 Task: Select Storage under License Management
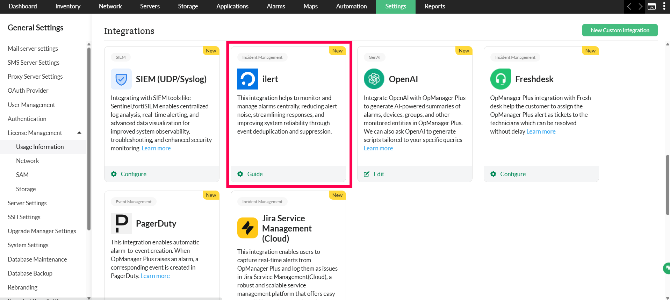26,189
